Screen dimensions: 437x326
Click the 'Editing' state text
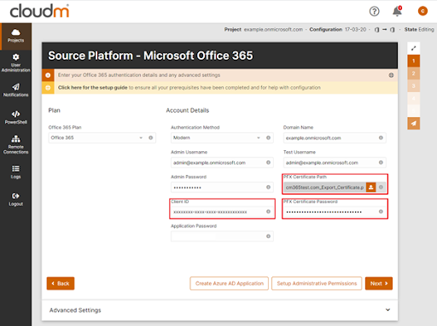click(x=426, y=29)
